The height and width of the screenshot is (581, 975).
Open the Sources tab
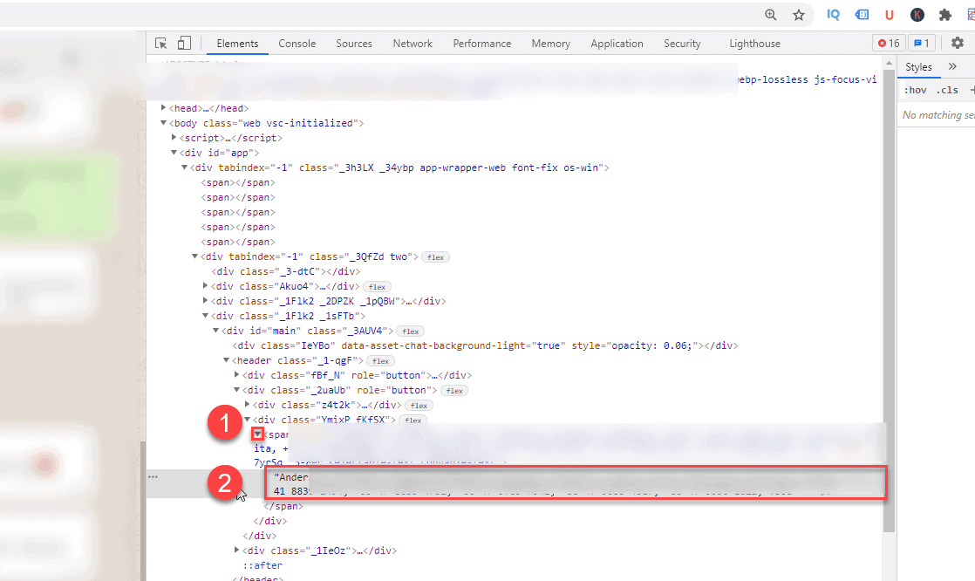tap(354, 44)
